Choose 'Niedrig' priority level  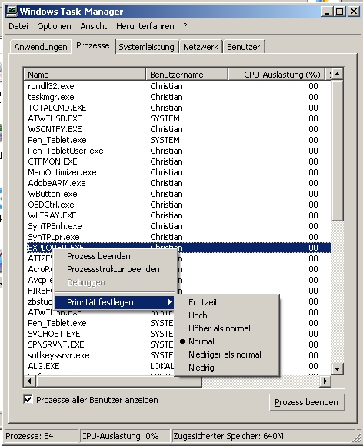coord(201,368)
